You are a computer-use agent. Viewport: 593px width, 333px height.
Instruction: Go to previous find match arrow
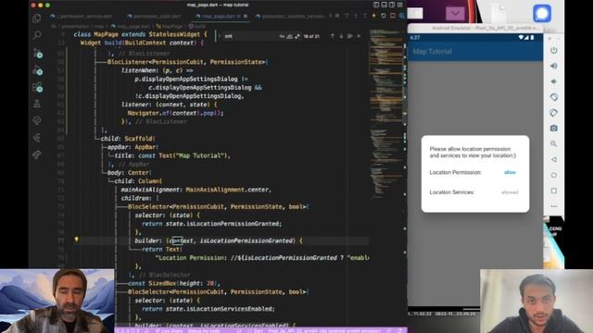[x=333, y=36]
